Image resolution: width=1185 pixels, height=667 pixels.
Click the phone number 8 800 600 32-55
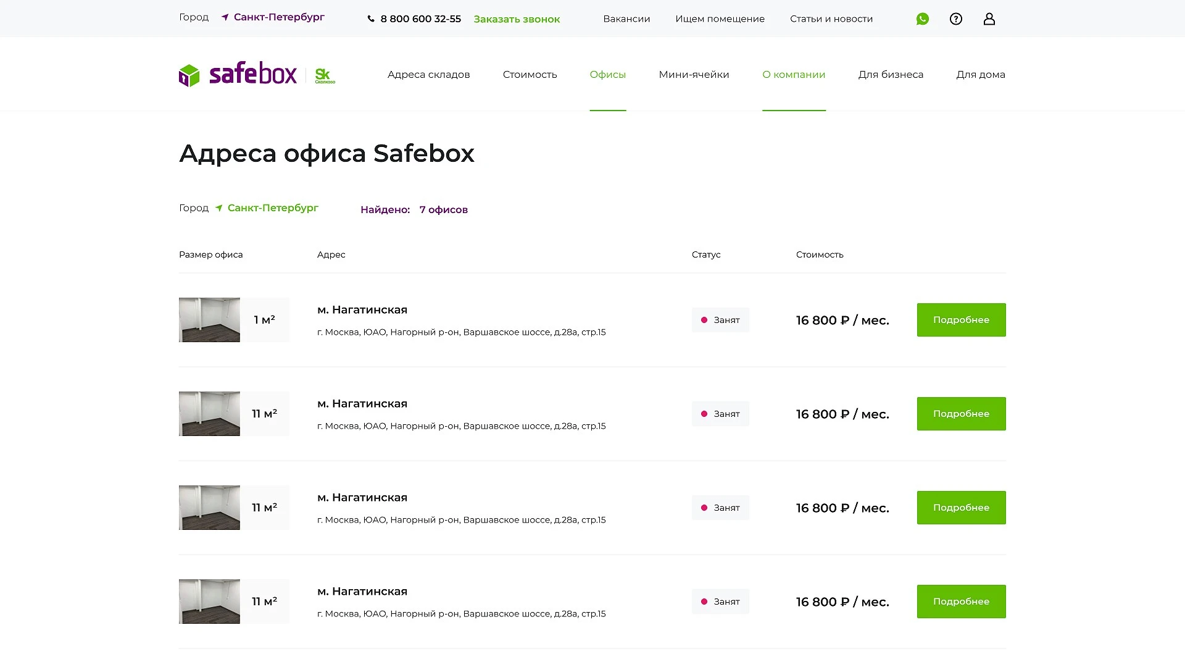(420, 19)
